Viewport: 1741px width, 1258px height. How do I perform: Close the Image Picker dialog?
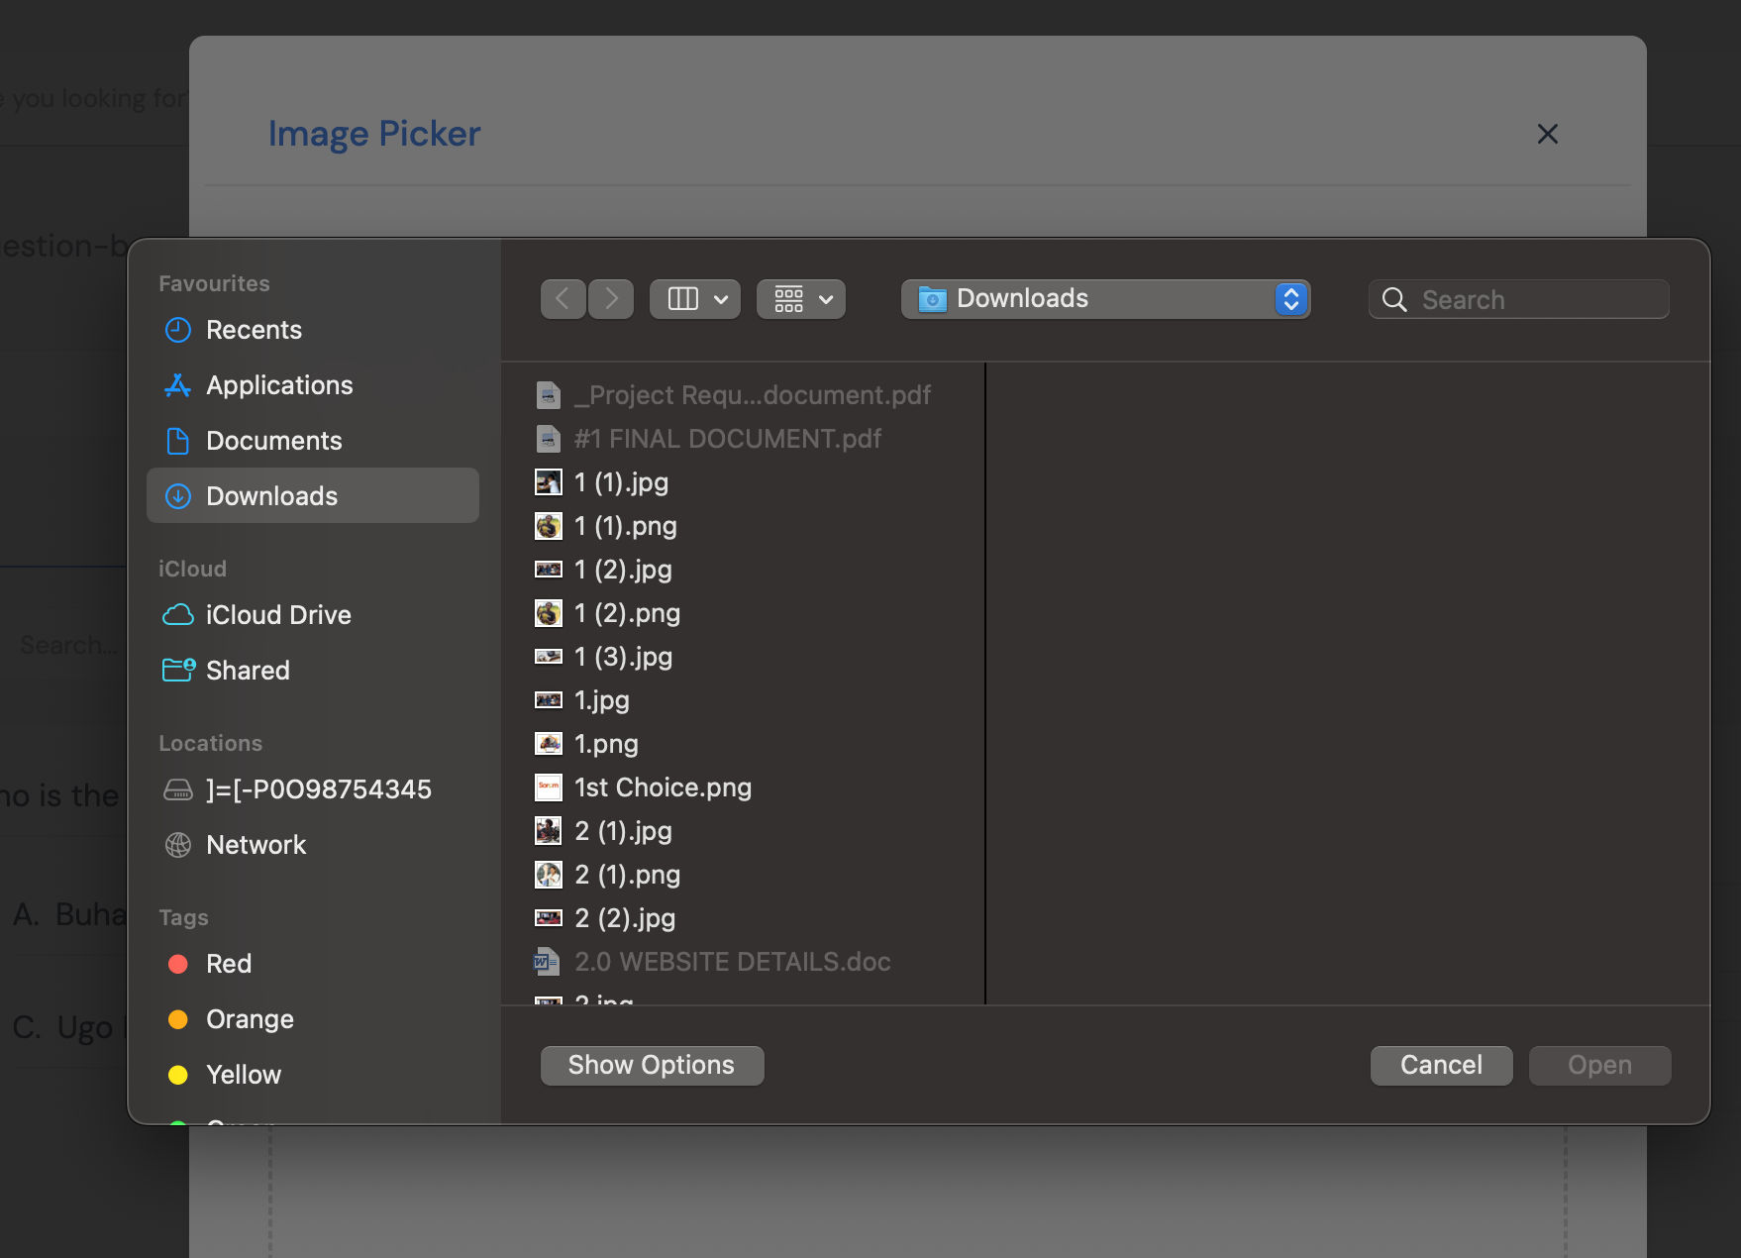(x=1547, y=134)
